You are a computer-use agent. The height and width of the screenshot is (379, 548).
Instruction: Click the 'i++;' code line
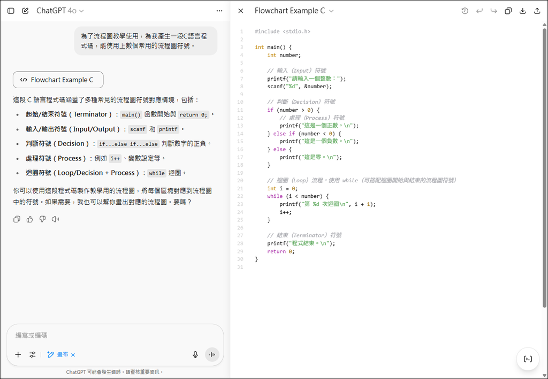click(x=286, y=212)
